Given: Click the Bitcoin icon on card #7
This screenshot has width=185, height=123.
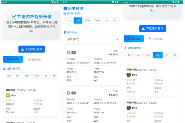Looking at the screenshot, I should click(68, 93).
